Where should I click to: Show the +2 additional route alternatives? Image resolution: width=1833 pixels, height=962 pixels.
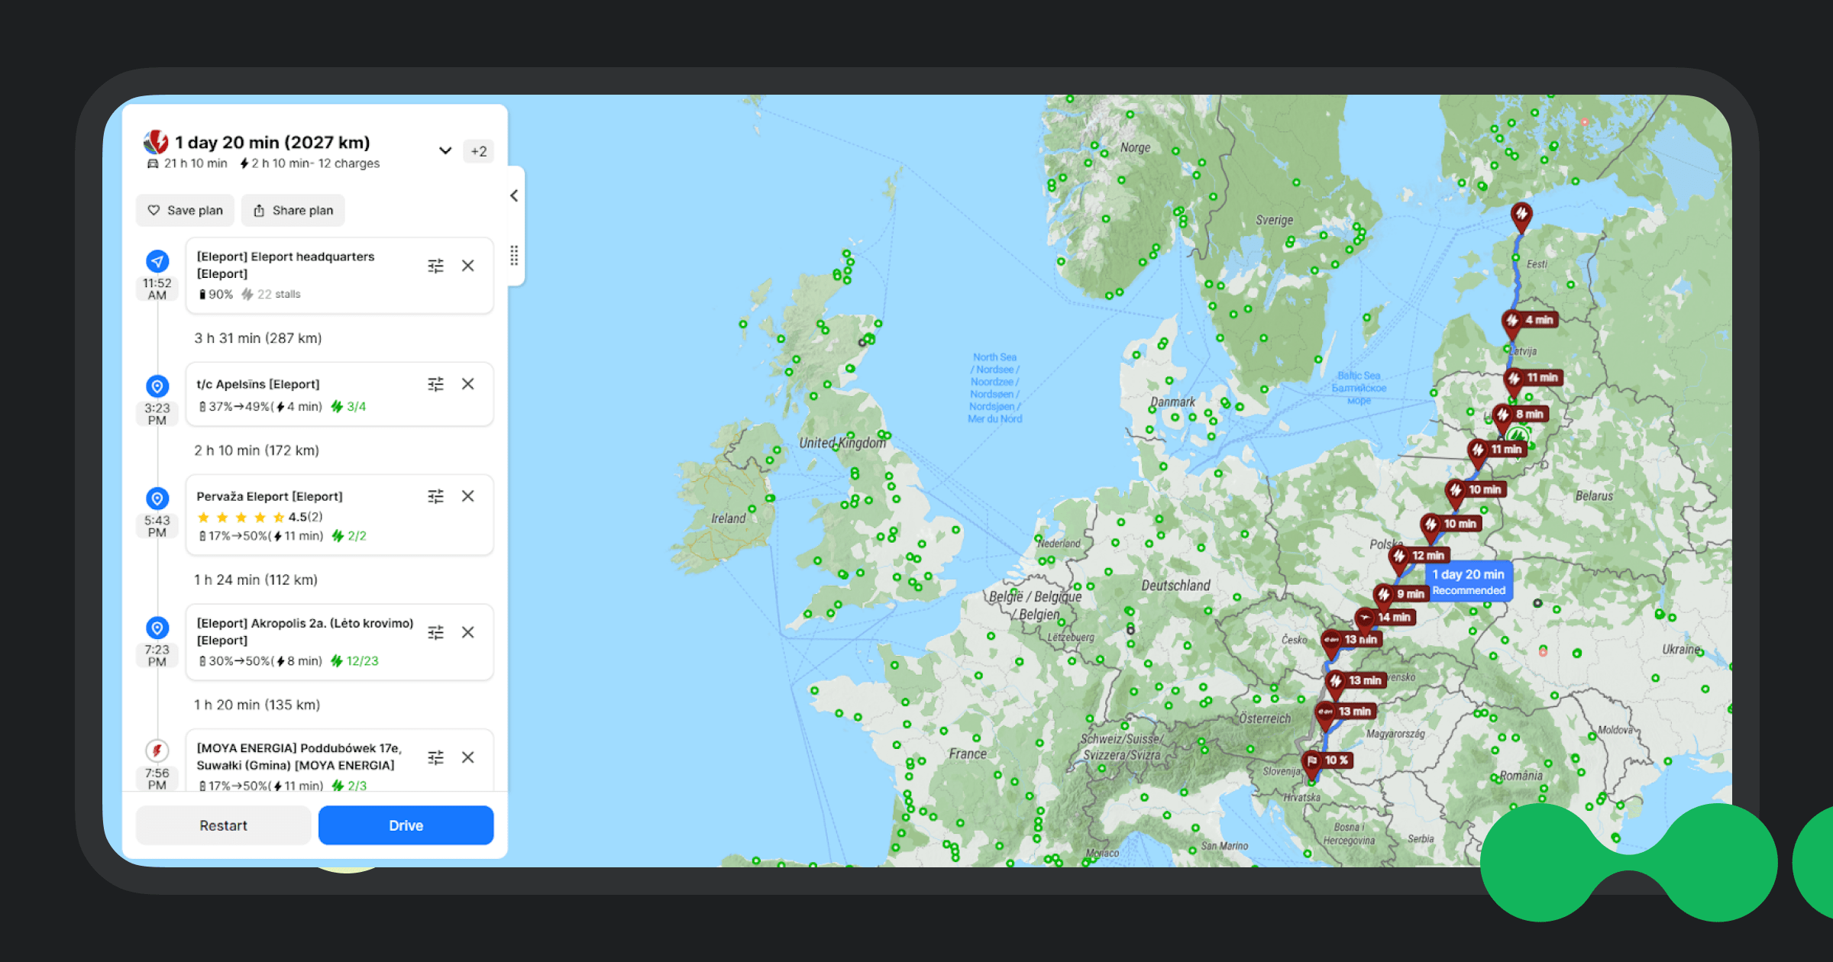click(x=479, y=151)
